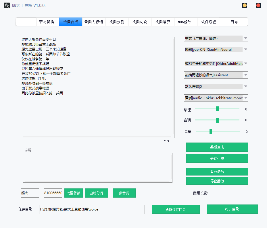The height and width of the screenshot is (228, 267).
Task: Expand the 中文（广东话，简体） language dropdown
Action: (x=216, y=38)
